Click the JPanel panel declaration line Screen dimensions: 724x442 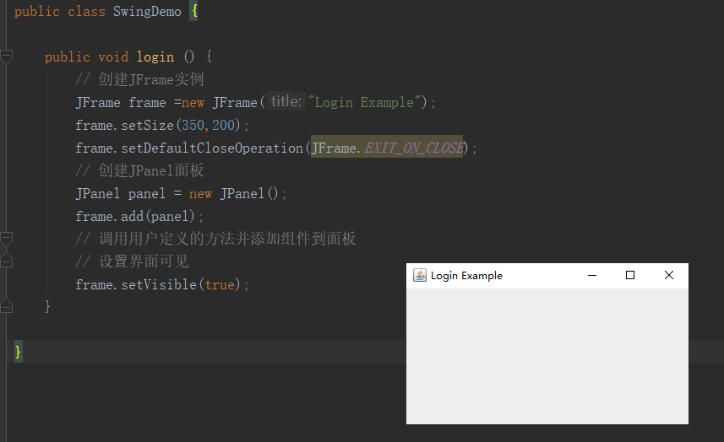(181, 193)
